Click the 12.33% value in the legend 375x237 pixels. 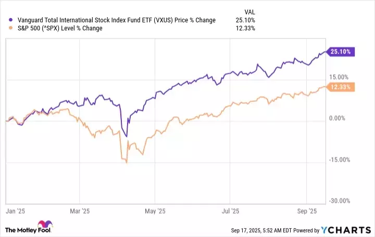pos(245,28)
